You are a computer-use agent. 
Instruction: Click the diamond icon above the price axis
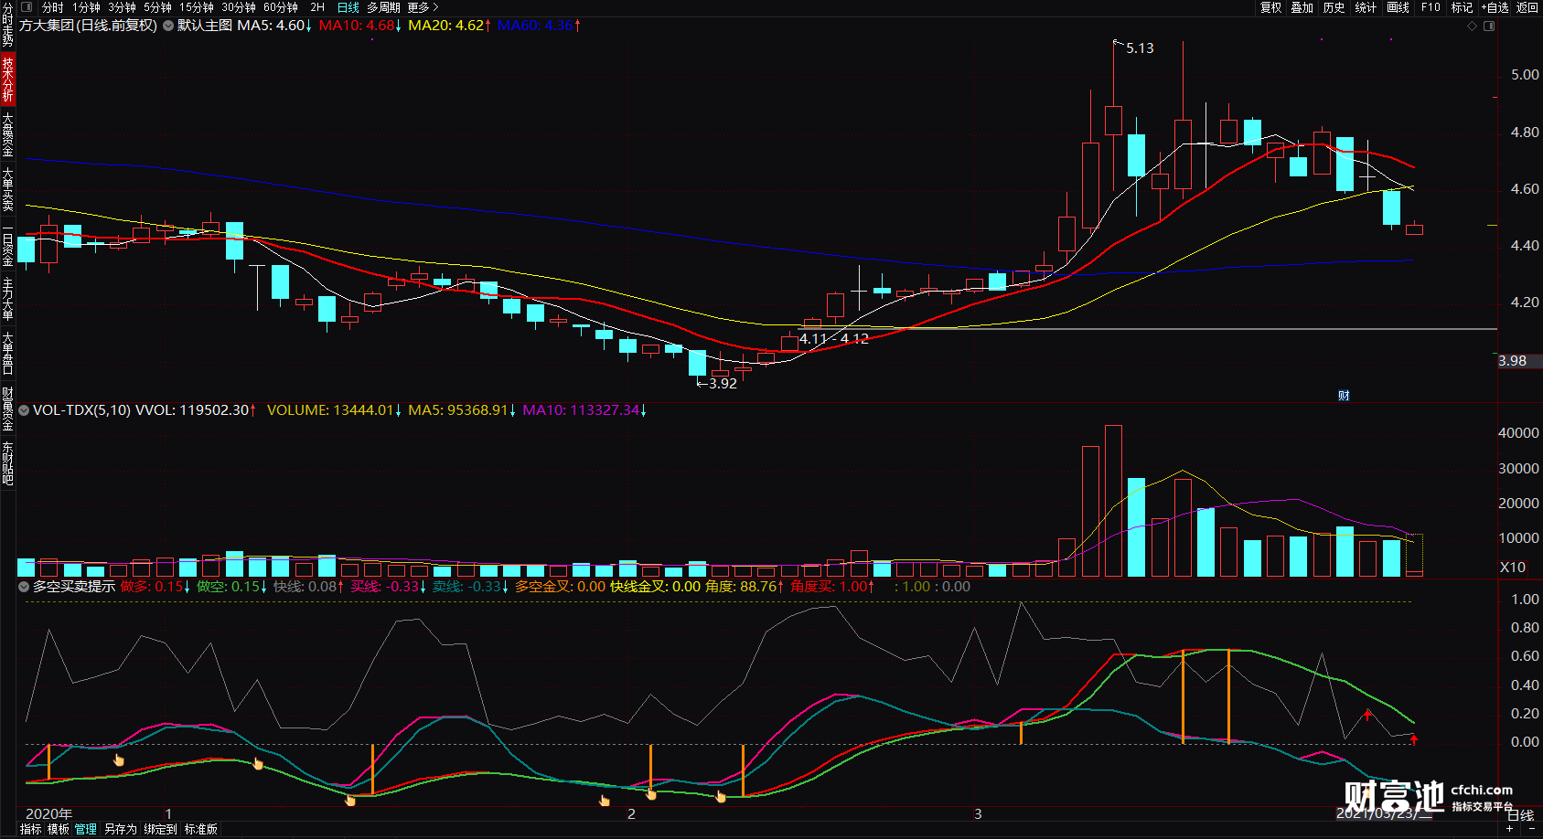(x=1473, y=26)
